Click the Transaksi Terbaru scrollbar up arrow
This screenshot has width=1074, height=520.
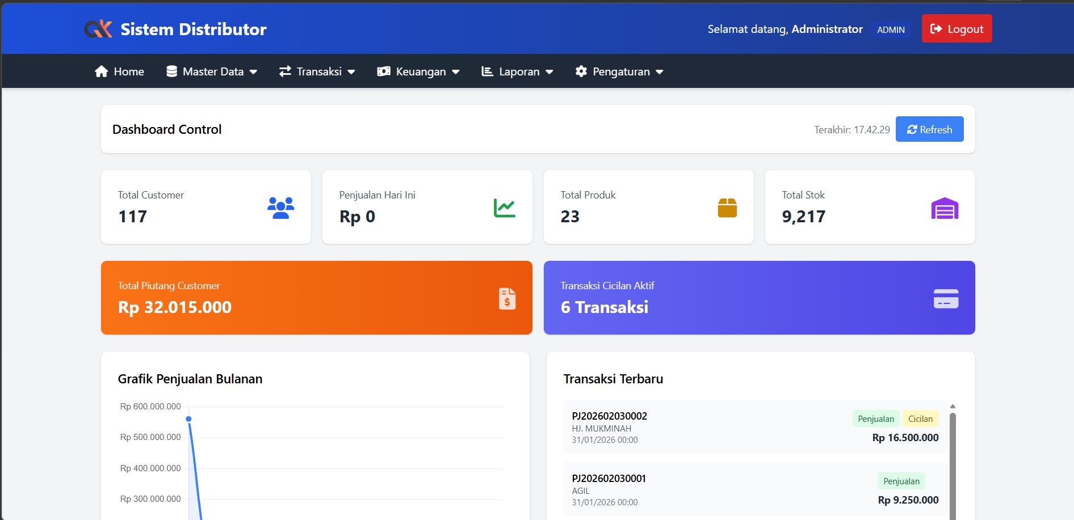point(953,407)
